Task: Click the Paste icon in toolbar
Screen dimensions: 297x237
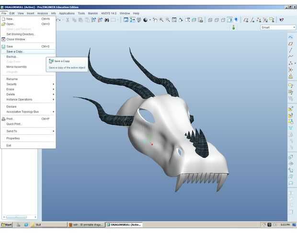Action: 80,20
